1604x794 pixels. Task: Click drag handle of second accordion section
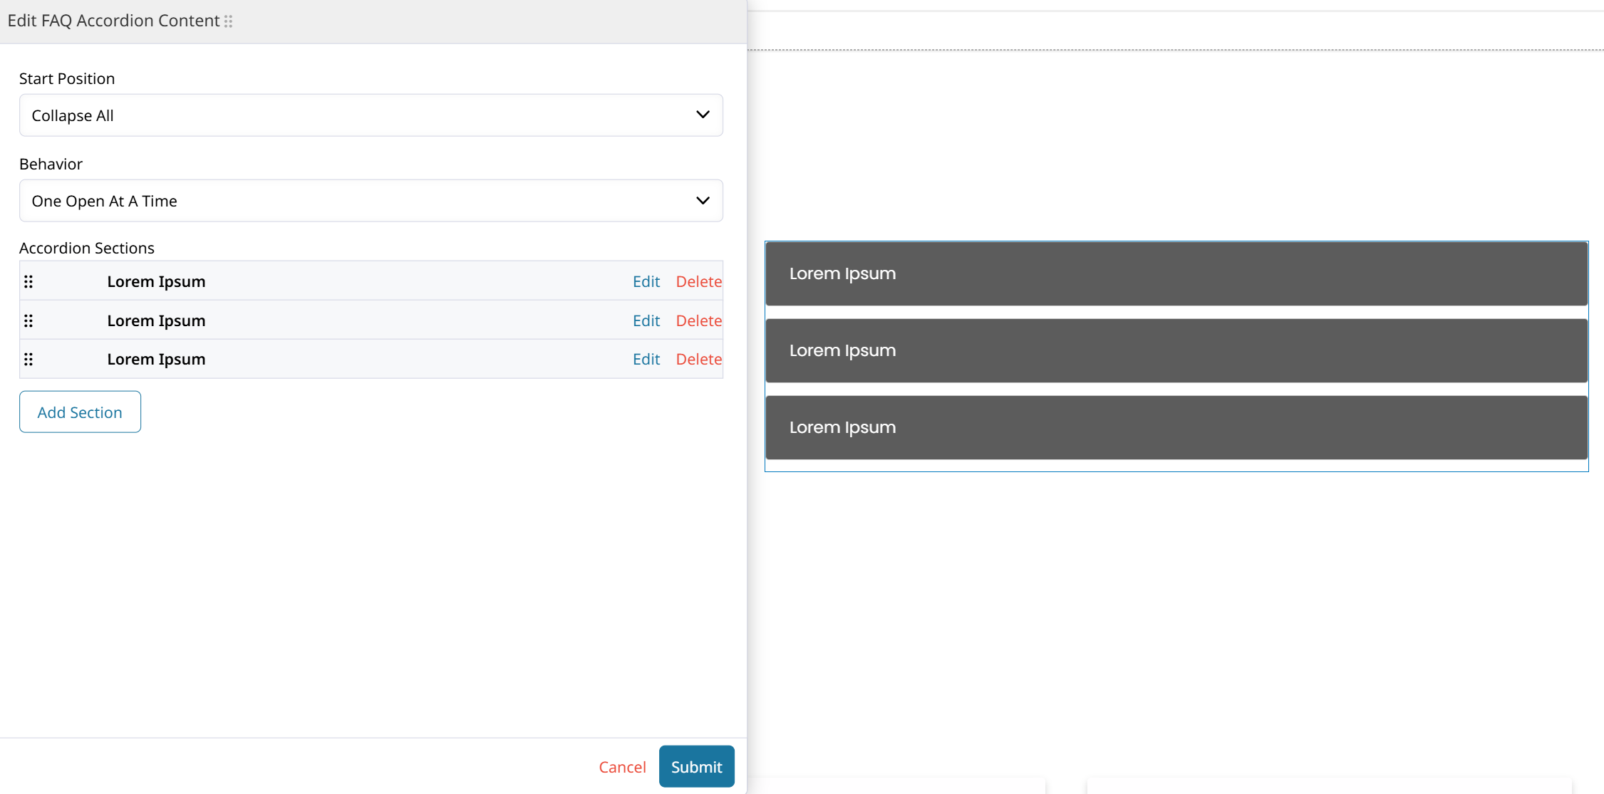click(x=29, y=321)
